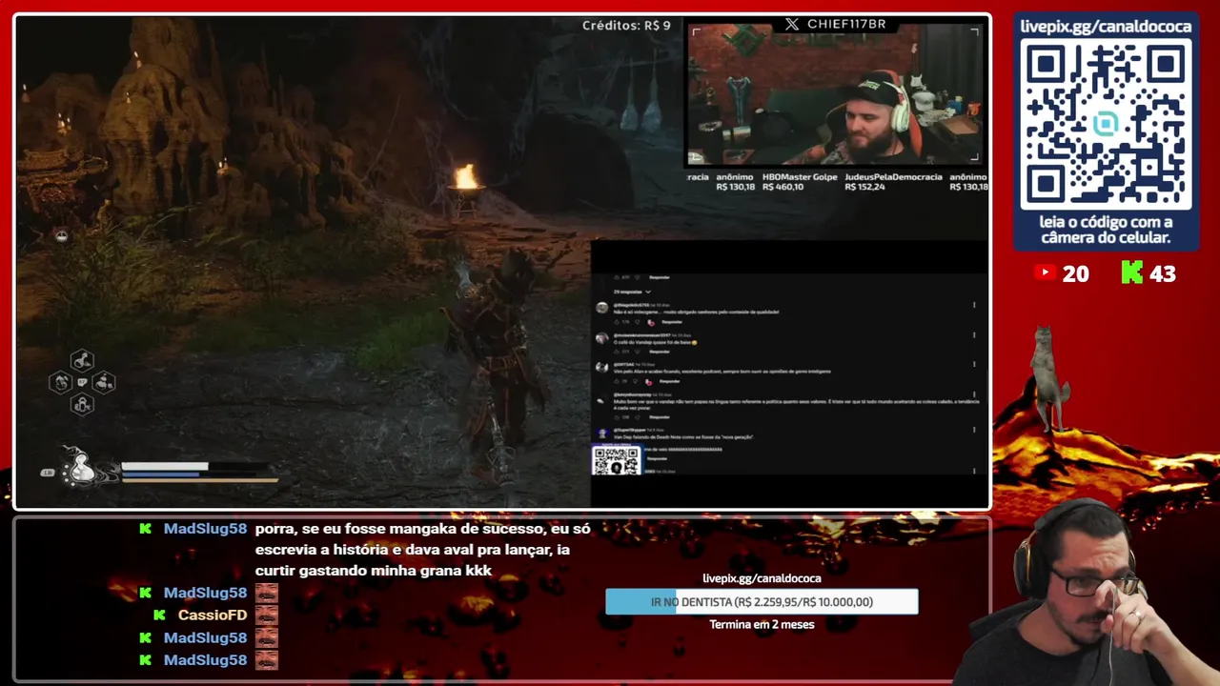Click creator heart on 'Não é só videogame' comment
Image resolution: width=1220 pixels, height=686 pixels.
click(x=651, y=322)
